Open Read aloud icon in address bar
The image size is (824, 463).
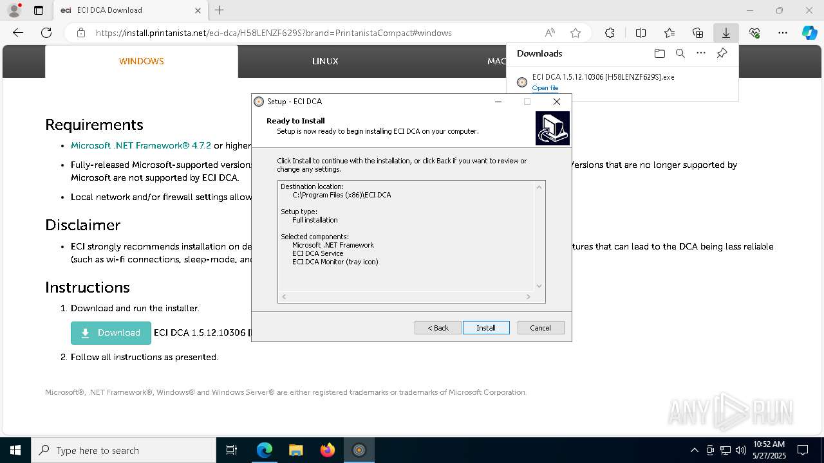click(x=550, y=33)
